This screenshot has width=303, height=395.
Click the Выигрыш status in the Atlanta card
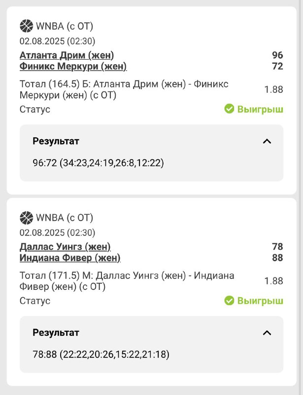click(x=260, y=109)
